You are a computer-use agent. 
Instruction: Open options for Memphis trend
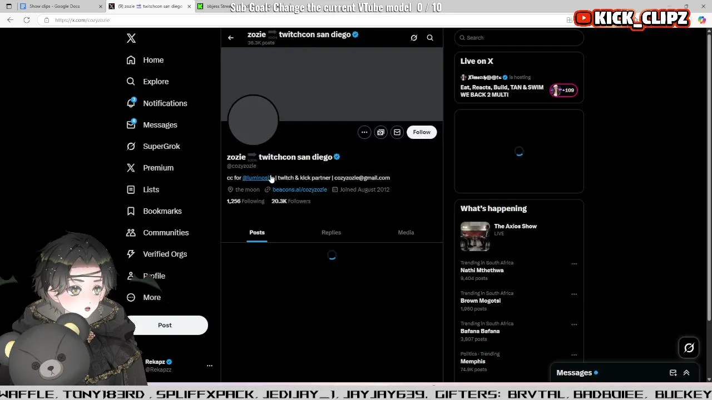tap(574, 355)
